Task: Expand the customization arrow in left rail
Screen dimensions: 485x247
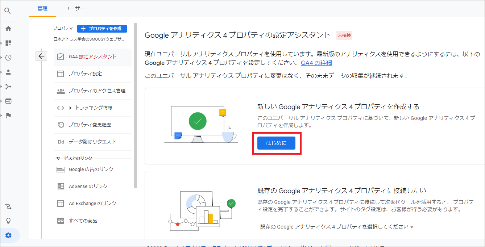Action: pyautogui.click(x=1, y=43)
